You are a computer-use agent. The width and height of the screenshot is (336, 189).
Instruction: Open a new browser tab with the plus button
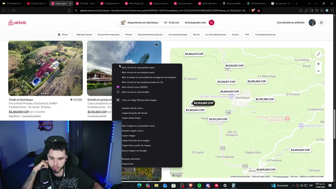pyautogui.click(x=296, y=3)
